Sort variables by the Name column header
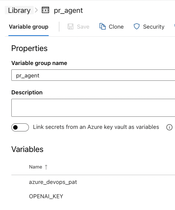 pyautogui.click(x=36, y=167)
